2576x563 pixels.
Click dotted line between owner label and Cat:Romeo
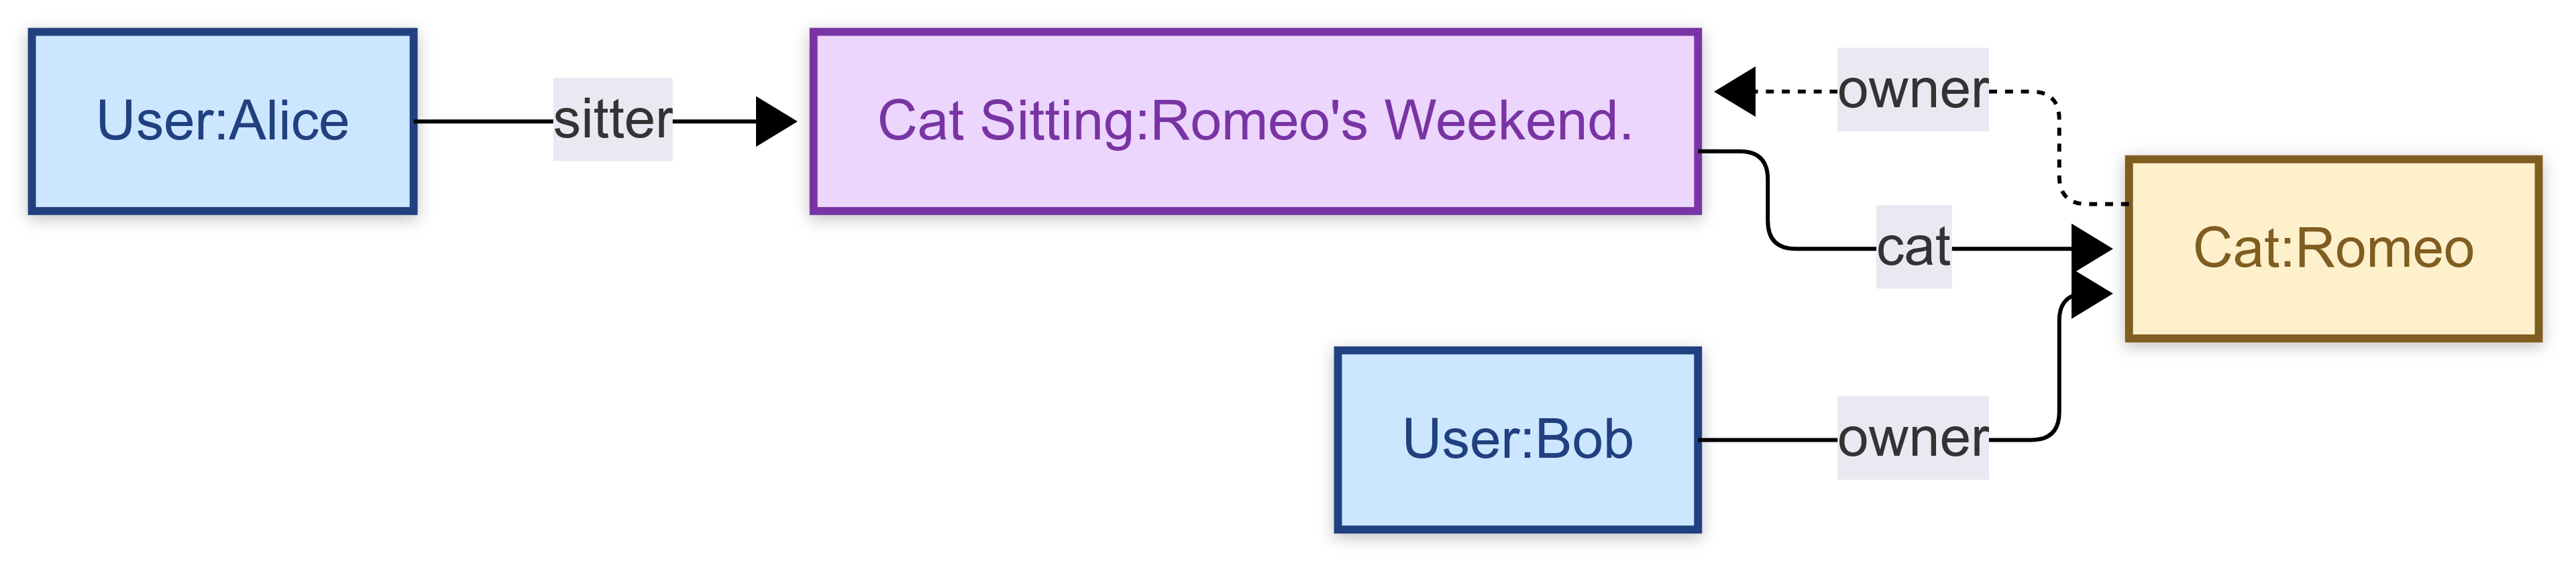click(2058, 149)
